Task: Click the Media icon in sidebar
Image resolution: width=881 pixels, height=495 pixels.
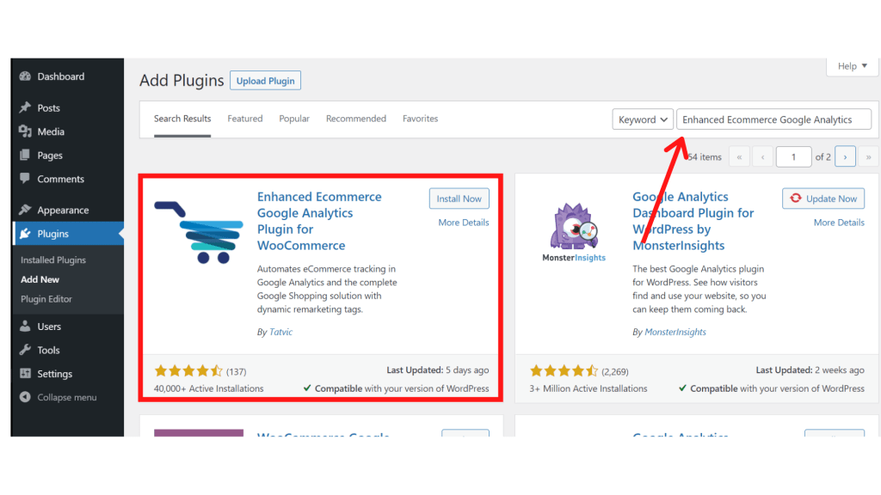Action: pyautogui.click(x=25, y=131)
